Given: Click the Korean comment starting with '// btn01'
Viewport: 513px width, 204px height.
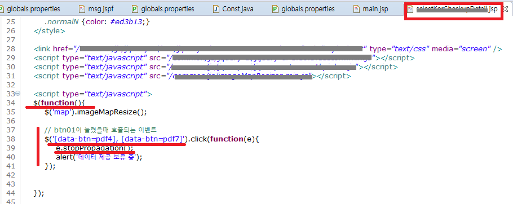Looking at the screenshot, I should [x=101, y=130].
